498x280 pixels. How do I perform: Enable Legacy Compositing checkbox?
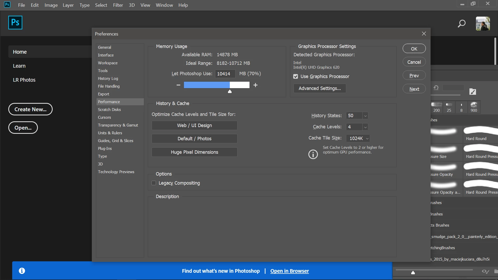[x=154, y=183]
